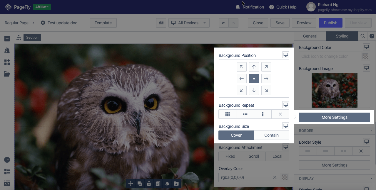Select no-repeat X for Background Repeat
The width and height of the screenshot is (376, 190).
(x=280, y=114)
